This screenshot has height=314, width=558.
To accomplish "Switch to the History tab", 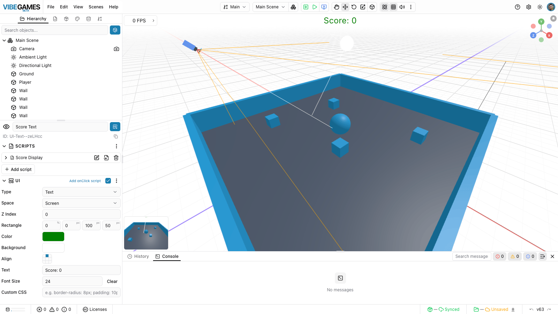I will [138, 256].
